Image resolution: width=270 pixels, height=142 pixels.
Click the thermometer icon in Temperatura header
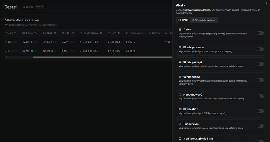coord(127,33)
